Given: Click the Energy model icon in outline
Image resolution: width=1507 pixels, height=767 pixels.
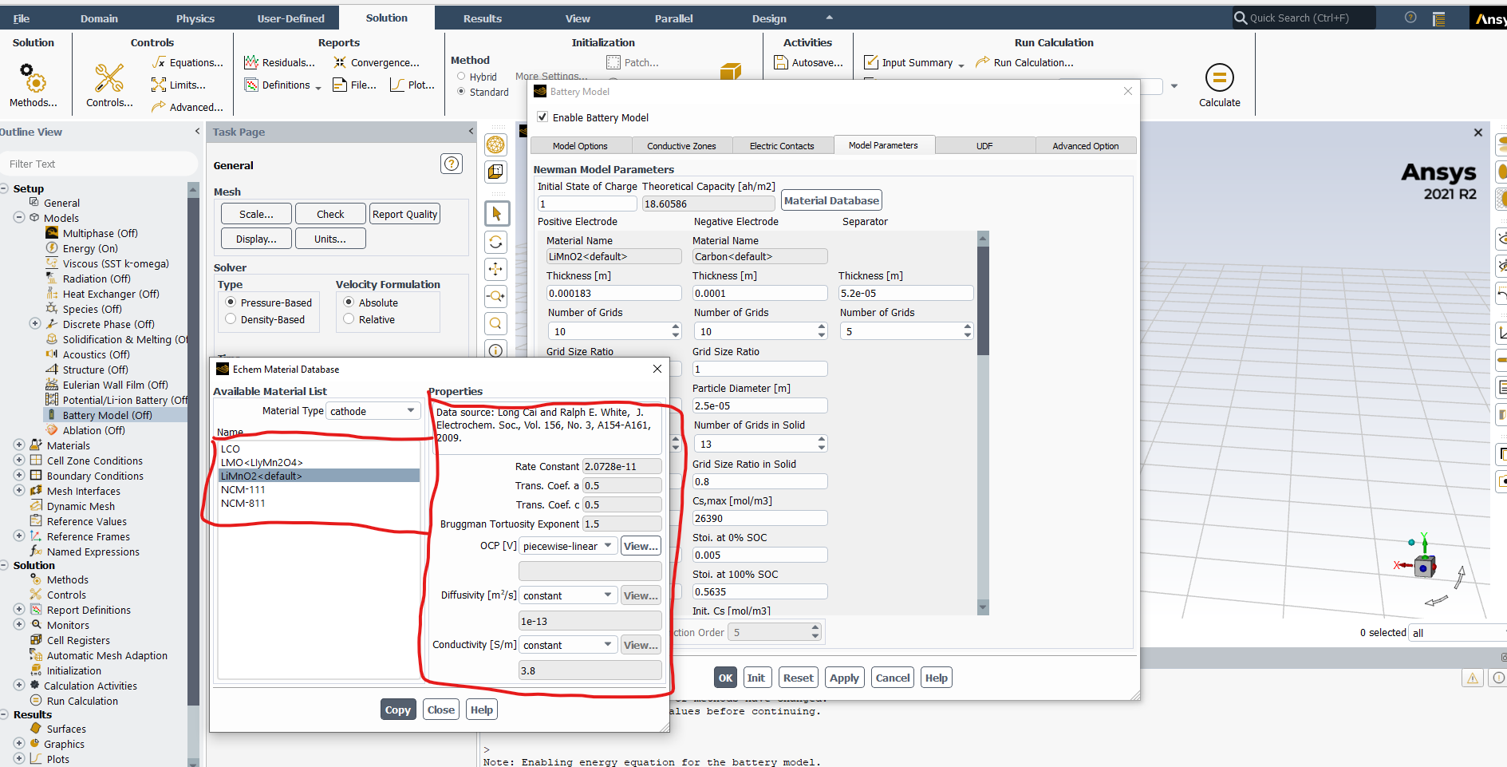Looking at the screenshot, I should (x=52, y=248).
